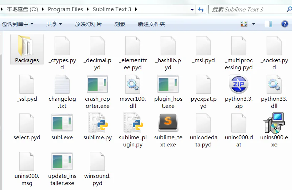Click the changelog.txt filename label
Screen dimensions: 292x190
point(62,102)
